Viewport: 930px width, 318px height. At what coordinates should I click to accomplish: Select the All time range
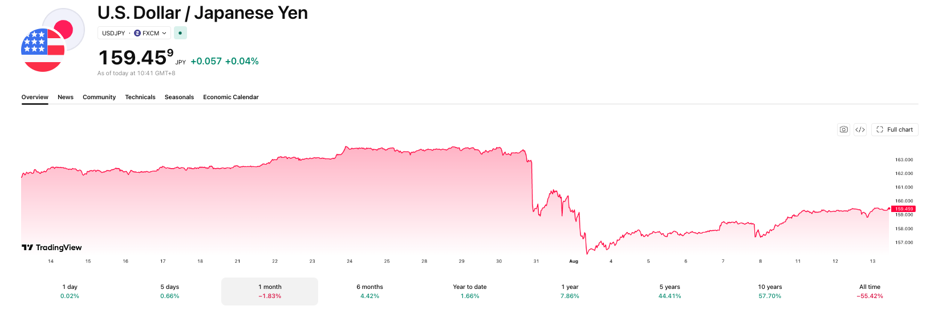coord(870,291)
